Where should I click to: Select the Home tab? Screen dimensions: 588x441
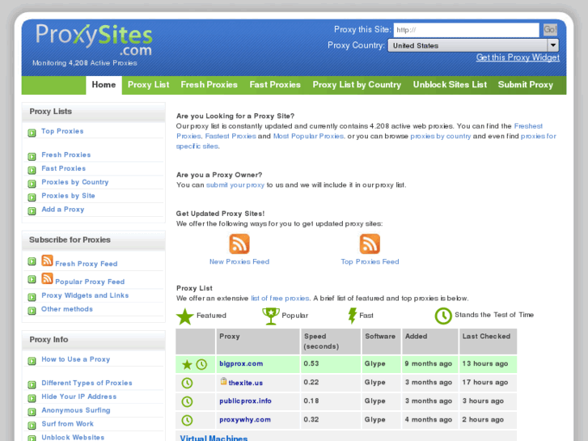[x=104, y=85]
